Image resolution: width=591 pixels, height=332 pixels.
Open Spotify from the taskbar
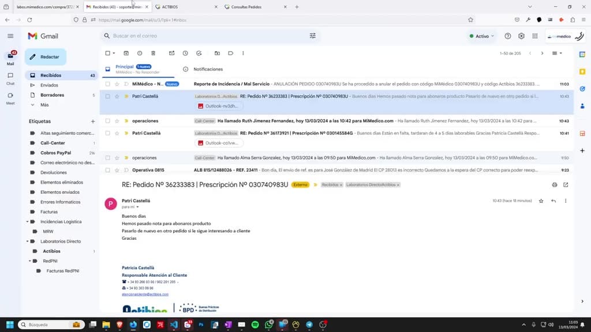[255, 325]
